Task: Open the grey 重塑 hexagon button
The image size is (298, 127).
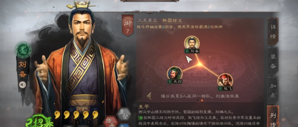Action: point(124,115)
